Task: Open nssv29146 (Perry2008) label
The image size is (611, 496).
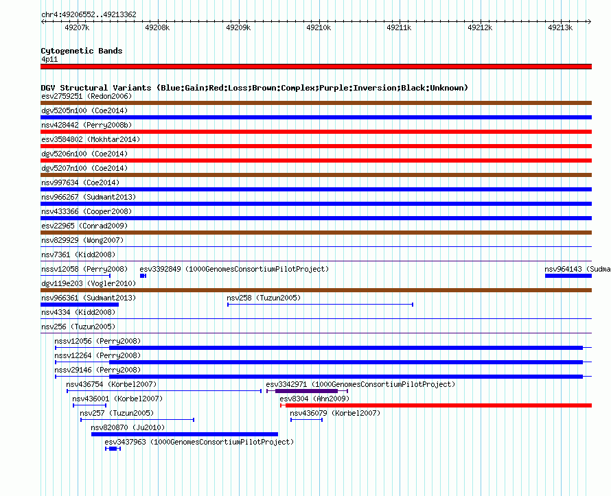Action: click(x=97, y=370)
